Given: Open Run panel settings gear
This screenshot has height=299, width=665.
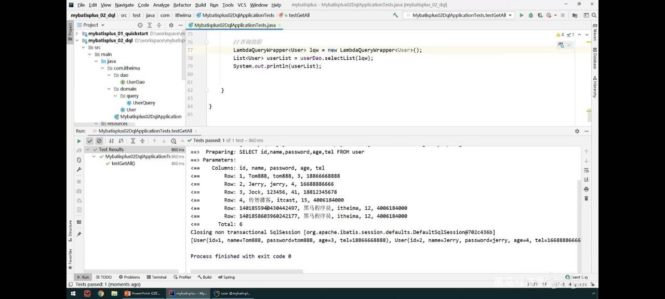Looking at the screenshot, I should click(577, 131).
